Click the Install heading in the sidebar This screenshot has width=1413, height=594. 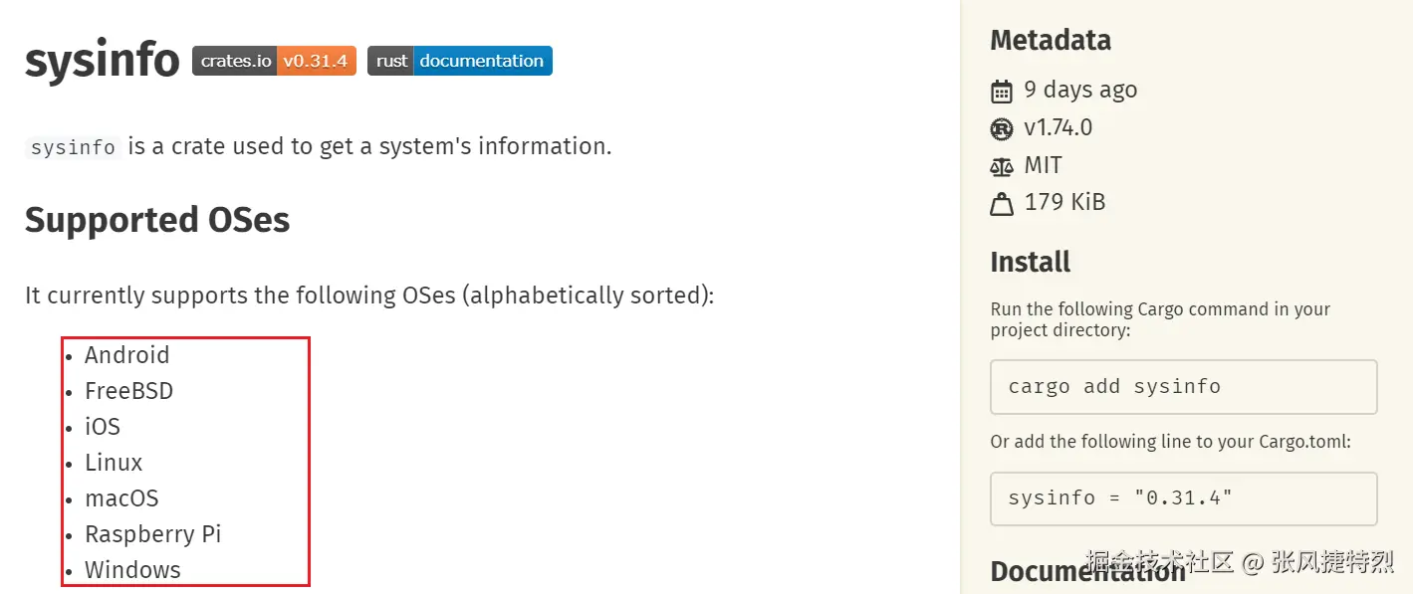(1030, 263)
